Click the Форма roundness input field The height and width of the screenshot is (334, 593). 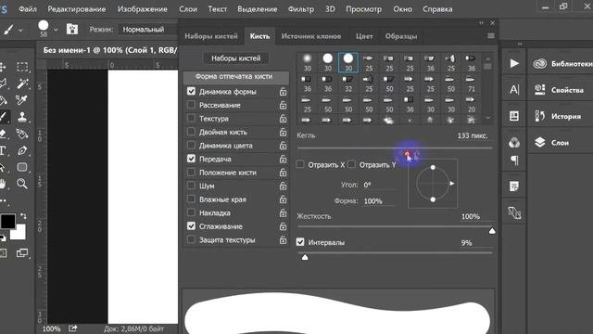[379, 201]
